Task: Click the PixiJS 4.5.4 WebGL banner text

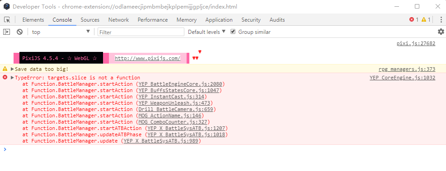Action: tap(60, 58)
